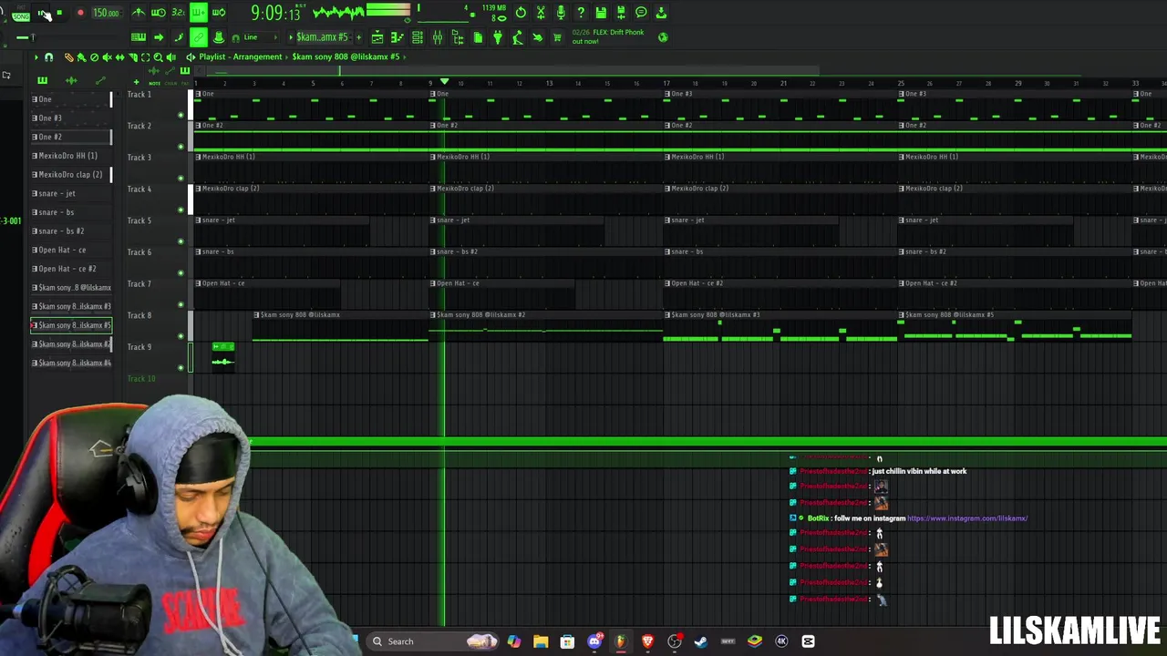Open the audio editor scissors icon
This screenshot has height=656, width=1167.
click(x=541, y=13)
